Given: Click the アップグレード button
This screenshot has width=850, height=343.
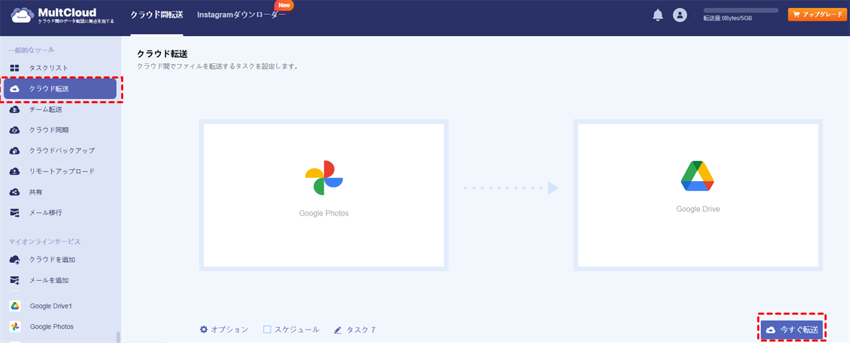Looking at the screenshot, I should point(817,14).
